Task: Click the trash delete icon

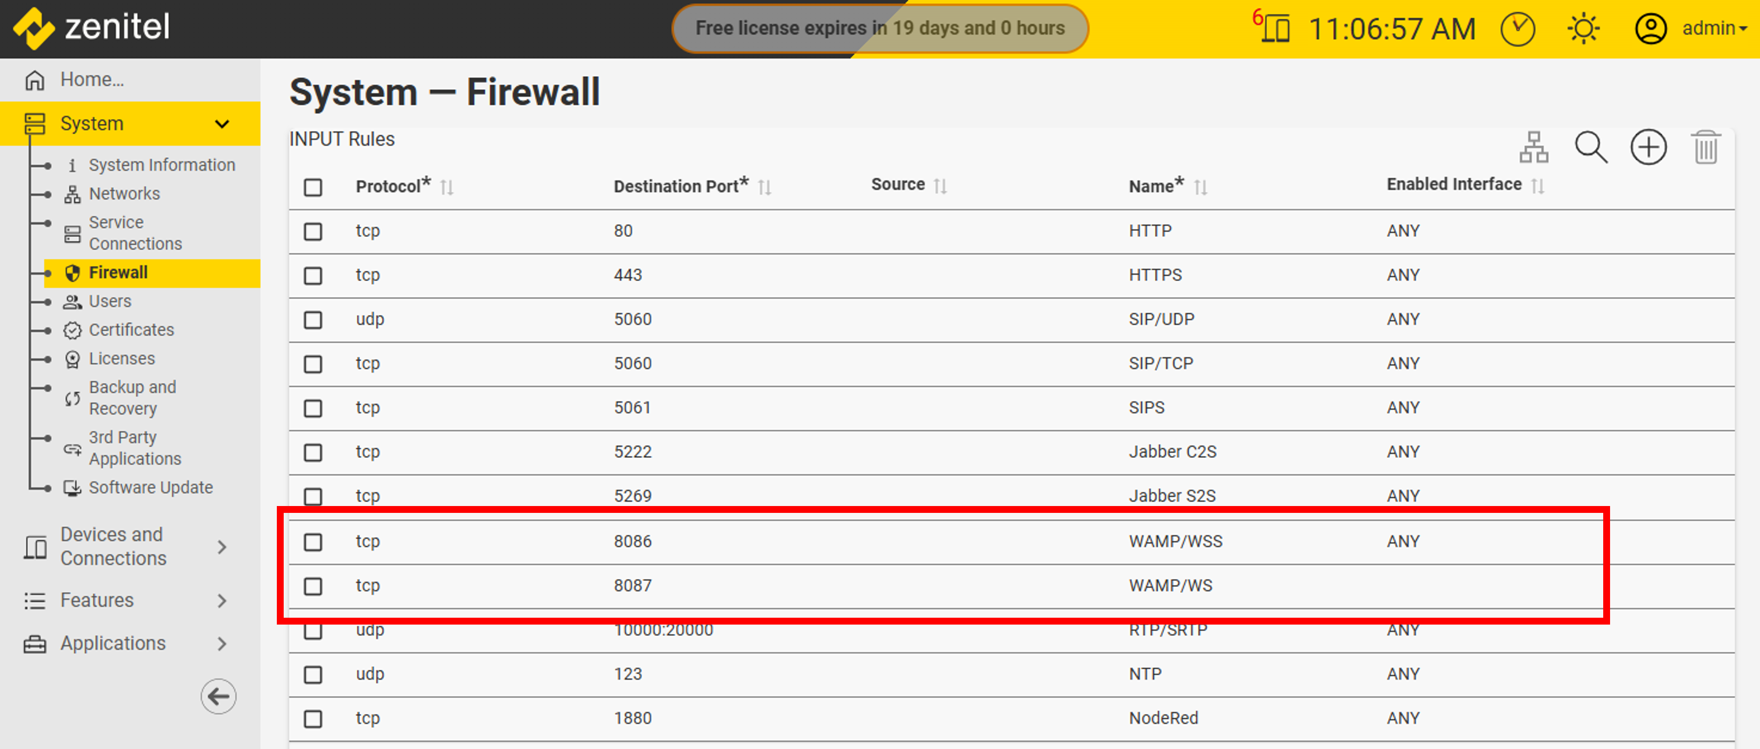Action: 1705,147
